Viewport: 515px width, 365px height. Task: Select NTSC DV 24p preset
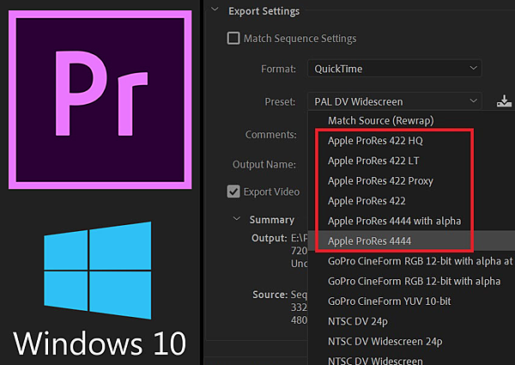pos(358,321)
